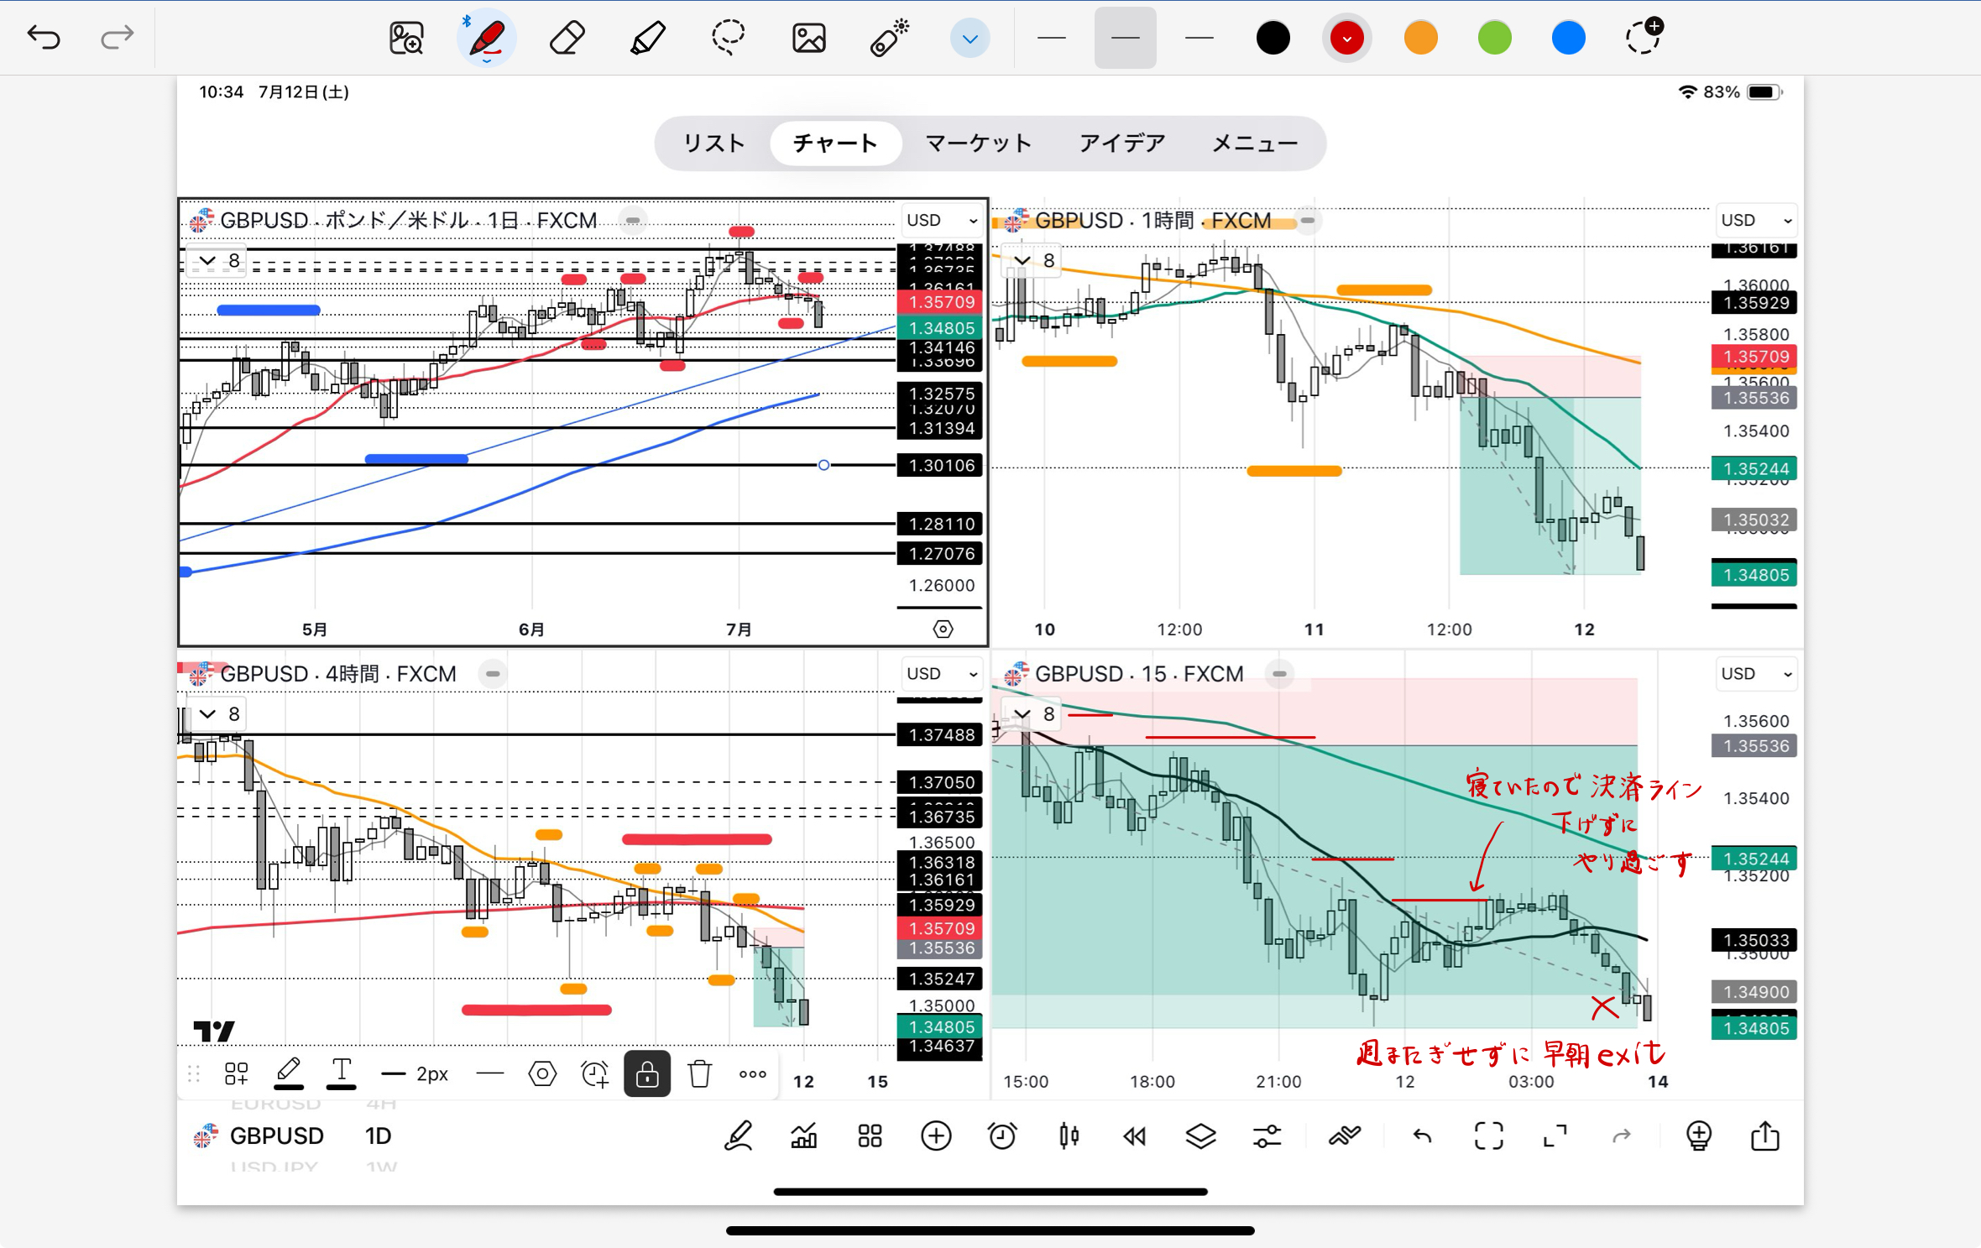Redo the annotation stroke
Image resolution: width=1981 pixels, height=1248 pixels.
click(x=117, y=38)
